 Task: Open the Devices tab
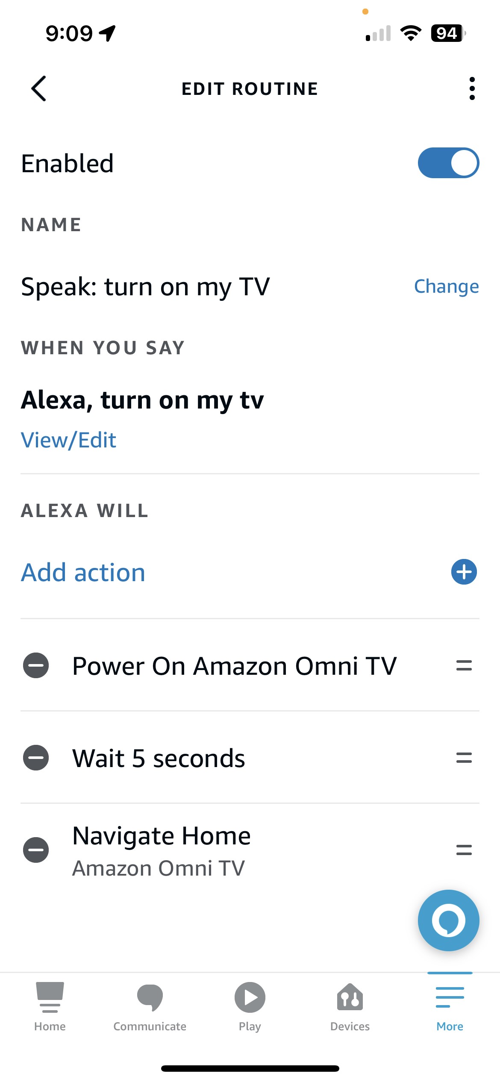350,1006
